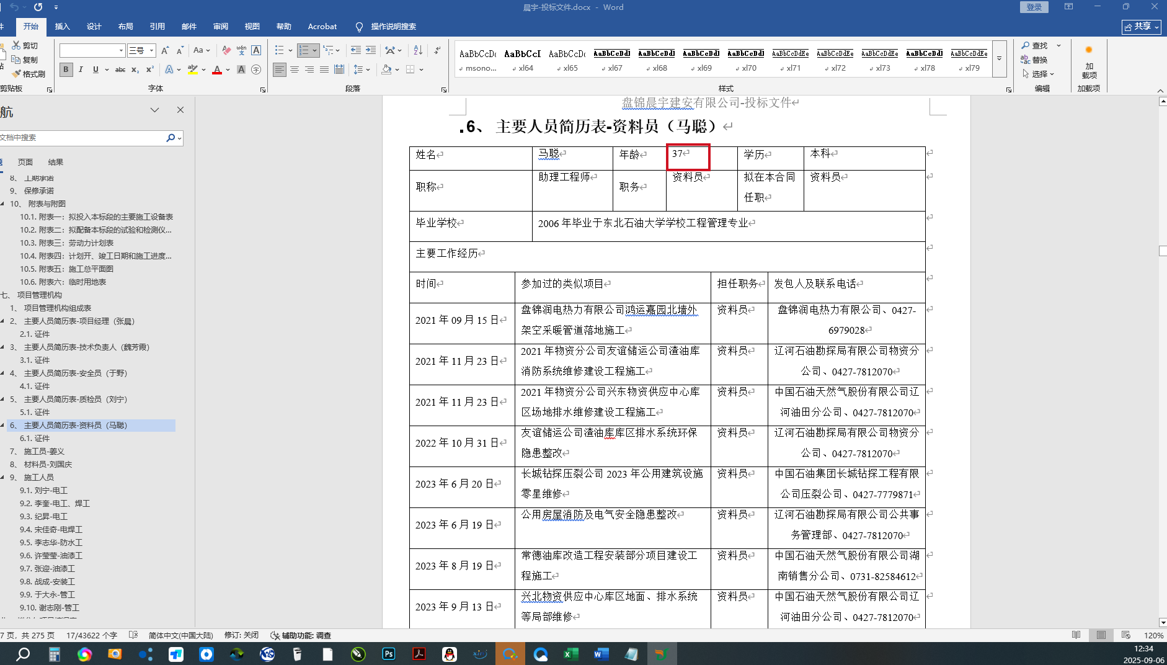Click the Center alignment icon

click(295, 69)
